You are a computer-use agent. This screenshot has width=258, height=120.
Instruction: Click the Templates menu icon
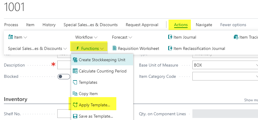[75, 82]
